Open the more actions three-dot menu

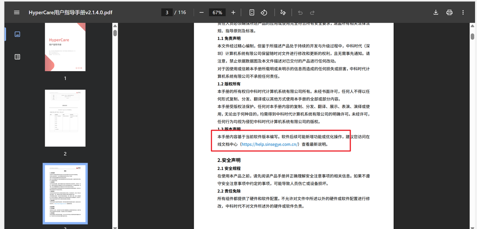pyautogui.click(x=463, y=12)
